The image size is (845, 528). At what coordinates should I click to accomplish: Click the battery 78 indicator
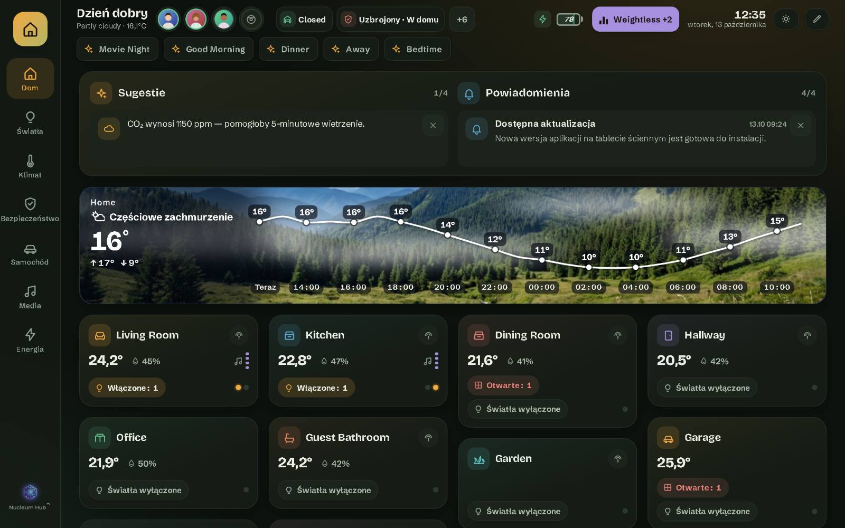[x=569, y=20]
